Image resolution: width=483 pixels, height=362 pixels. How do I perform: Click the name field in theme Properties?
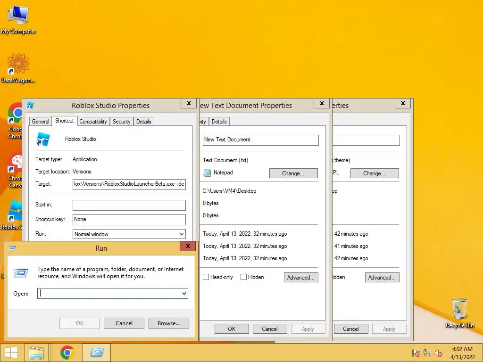[x=366, y=140]
